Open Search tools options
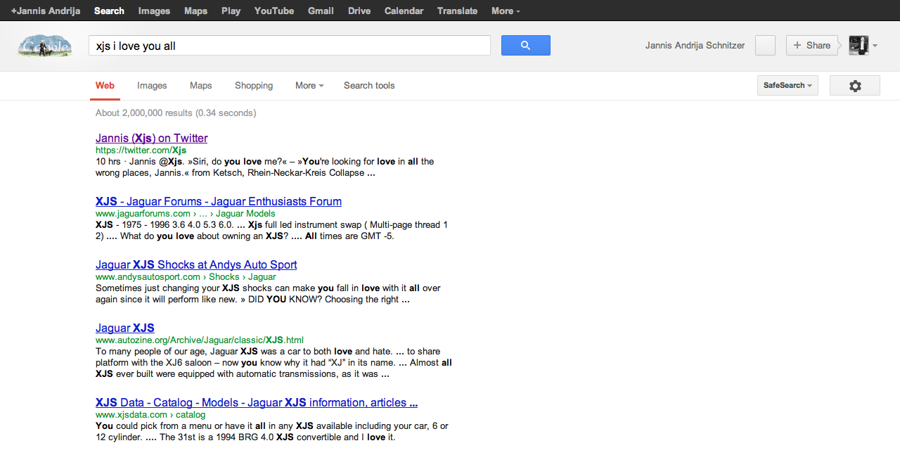900x455 pixels. 369,86
